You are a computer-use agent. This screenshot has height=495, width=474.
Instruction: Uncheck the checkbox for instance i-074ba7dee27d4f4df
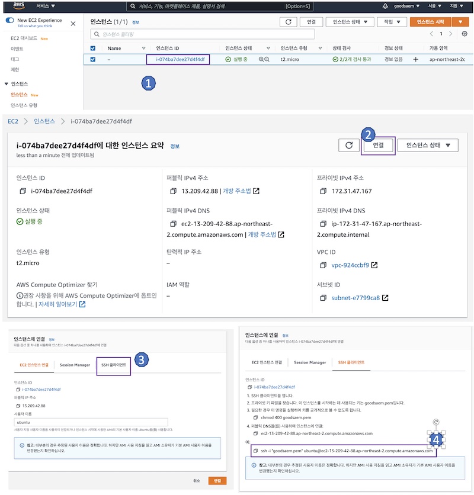[x=92, y=59]
